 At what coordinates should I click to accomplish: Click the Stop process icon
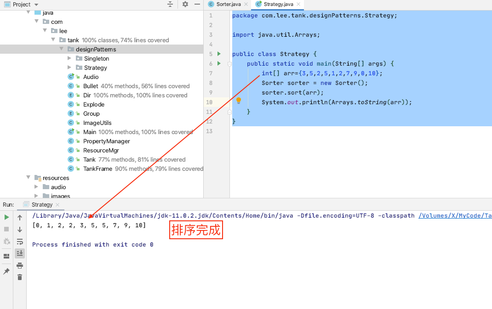(x=6, y=229)
